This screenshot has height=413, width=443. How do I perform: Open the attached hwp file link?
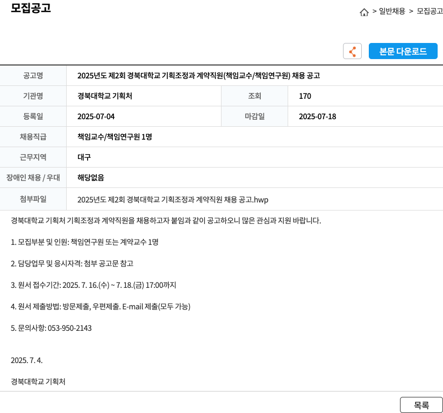pyautogui.click(x=173, y=200)
